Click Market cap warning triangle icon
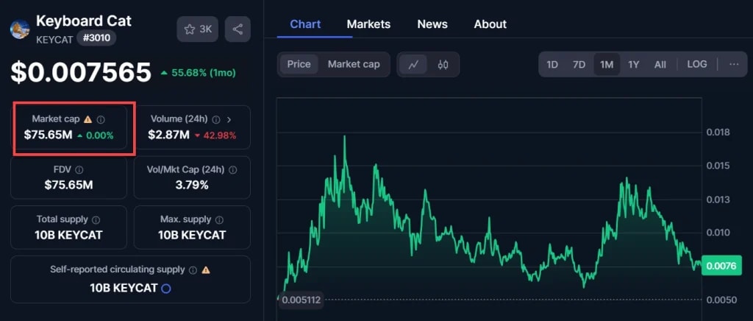The width and height of the screenshot is (753, 321). [x=88, y=119]
